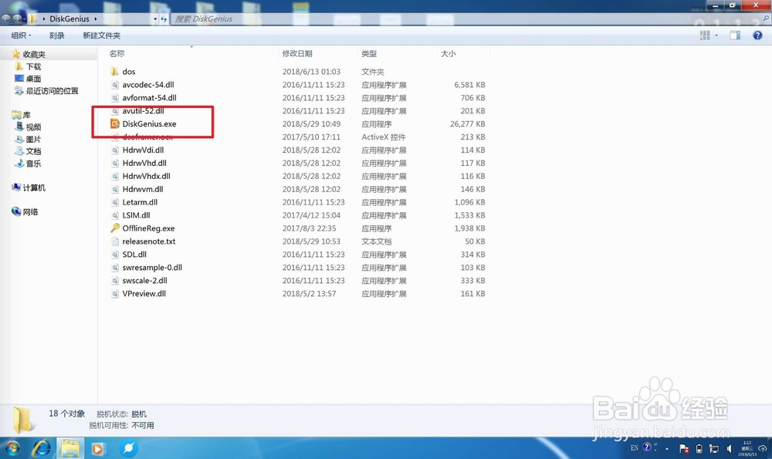Screen dimensions: 772x459
Task: Open the 组织 menu
Action: (21, 35)
